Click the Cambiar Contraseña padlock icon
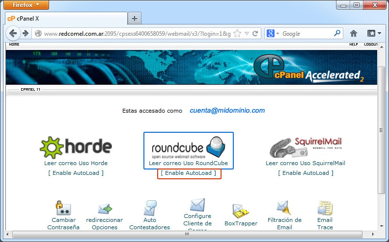389x242 pixels. [63, 208]
